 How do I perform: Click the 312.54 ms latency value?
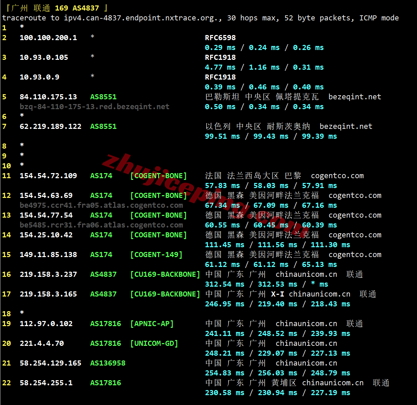click(225, 284)
